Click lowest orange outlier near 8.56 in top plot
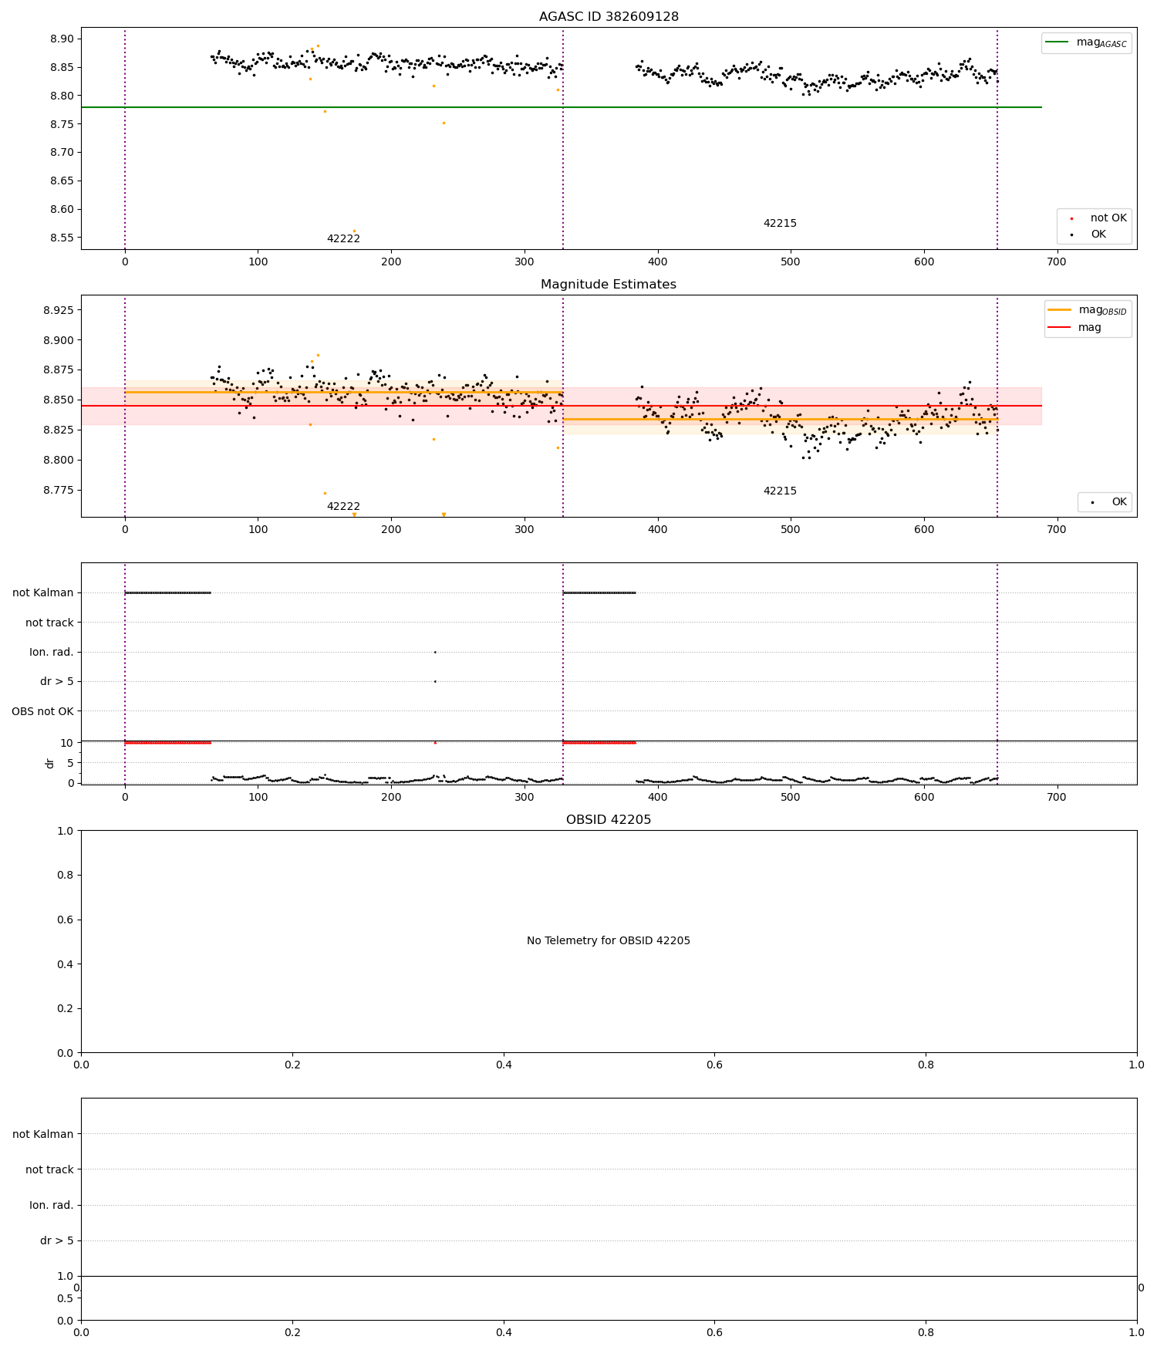This screenshot has width=1157, height=1350. [354, 231]
